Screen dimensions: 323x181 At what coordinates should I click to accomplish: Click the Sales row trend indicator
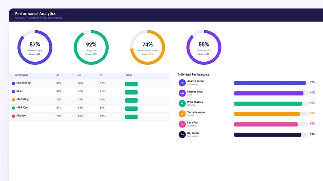pos(131,92)
